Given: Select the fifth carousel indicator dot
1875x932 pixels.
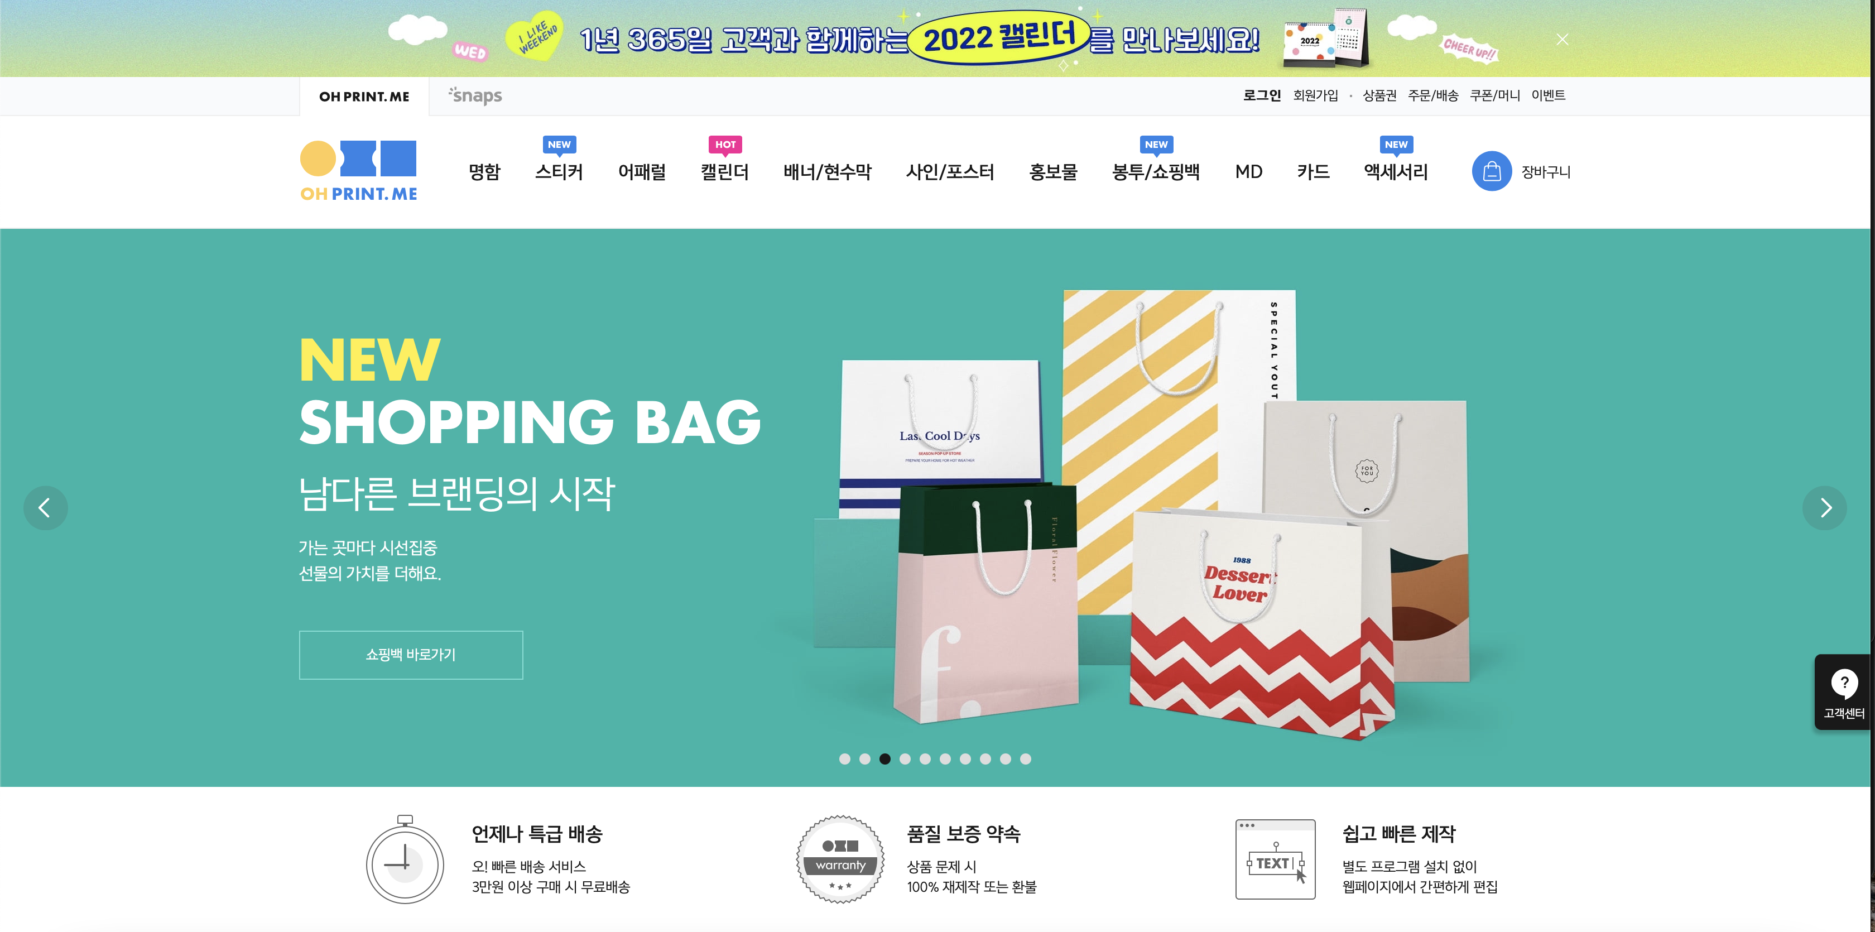Looking at the screenshot, I should (x=925, y=758).
